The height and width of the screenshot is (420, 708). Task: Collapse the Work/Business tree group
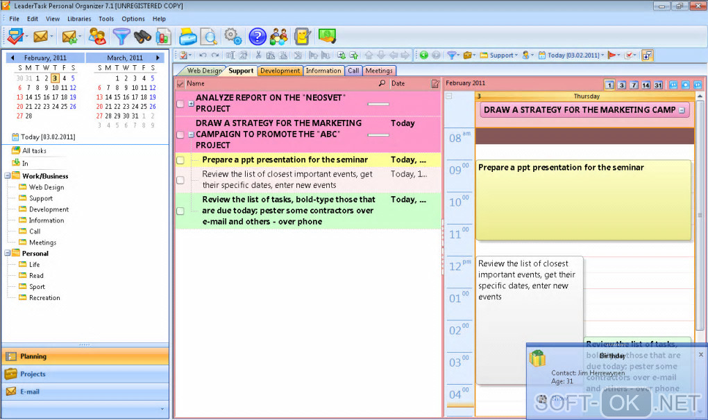tap(7, 176)
